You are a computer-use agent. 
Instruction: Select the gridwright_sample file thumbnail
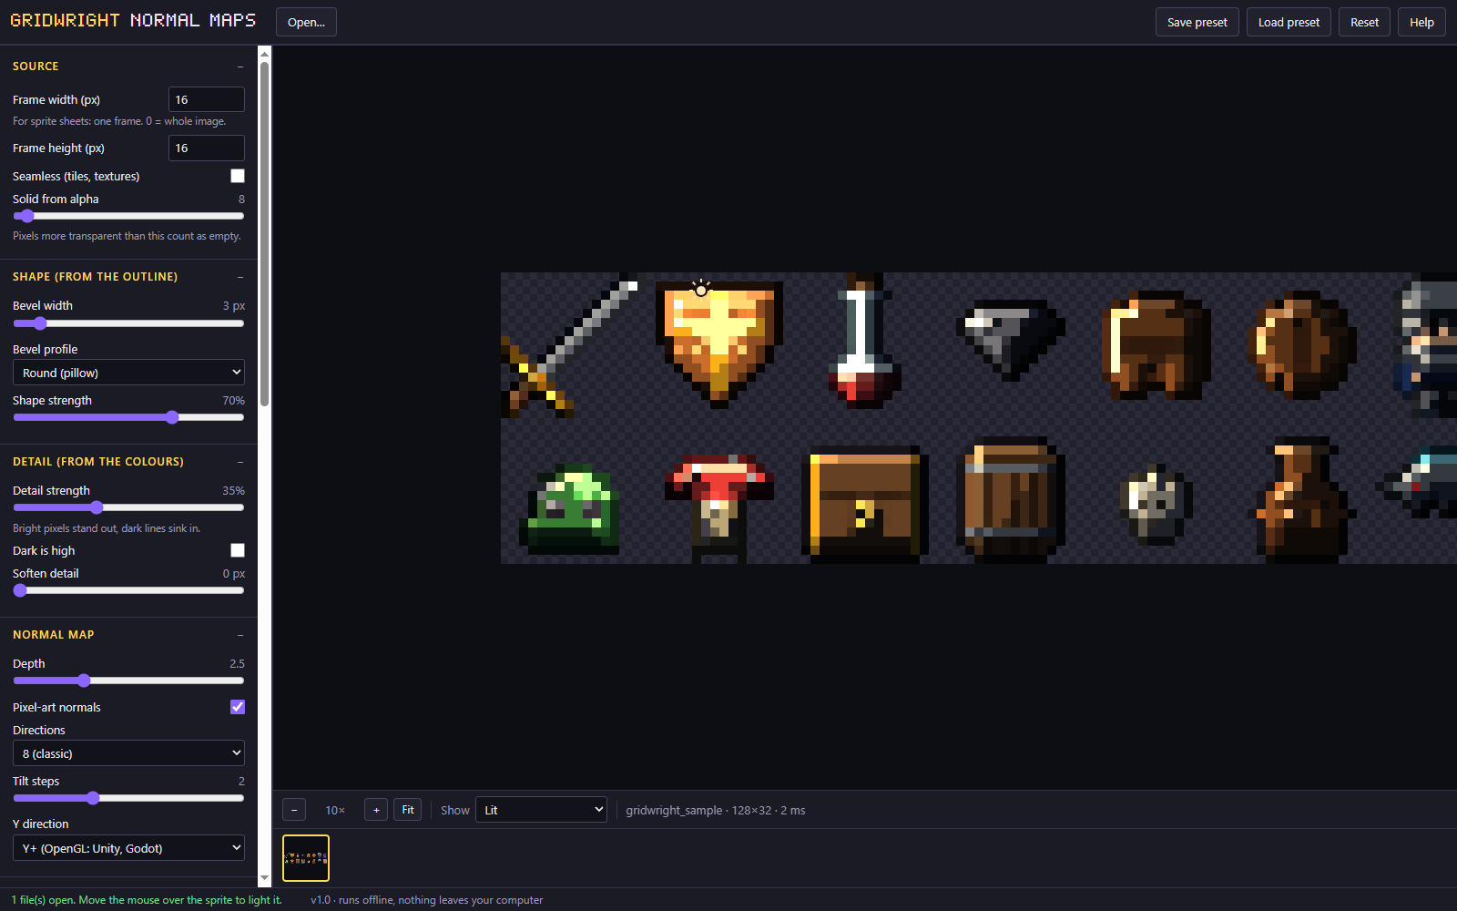306,858
